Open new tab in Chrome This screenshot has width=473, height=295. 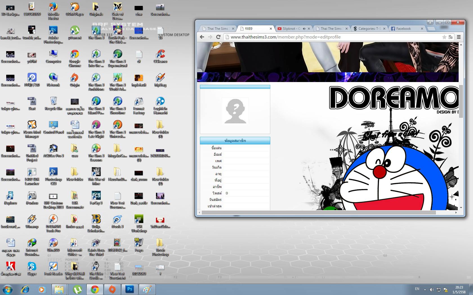[431, 29]
